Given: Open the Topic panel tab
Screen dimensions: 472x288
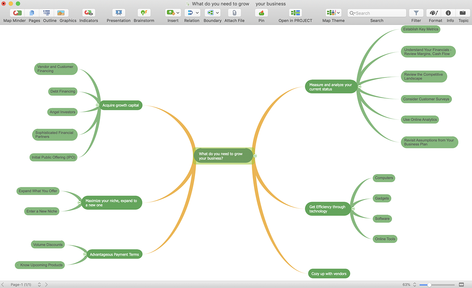Looking at the screenshot, I should click(462, 13).
